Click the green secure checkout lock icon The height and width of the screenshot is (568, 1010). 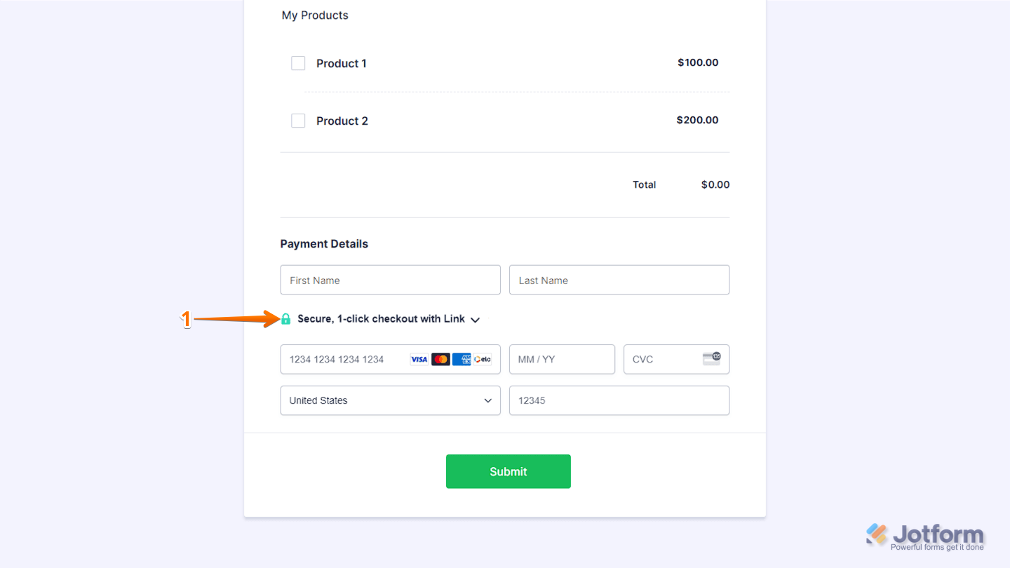[285, 318]
